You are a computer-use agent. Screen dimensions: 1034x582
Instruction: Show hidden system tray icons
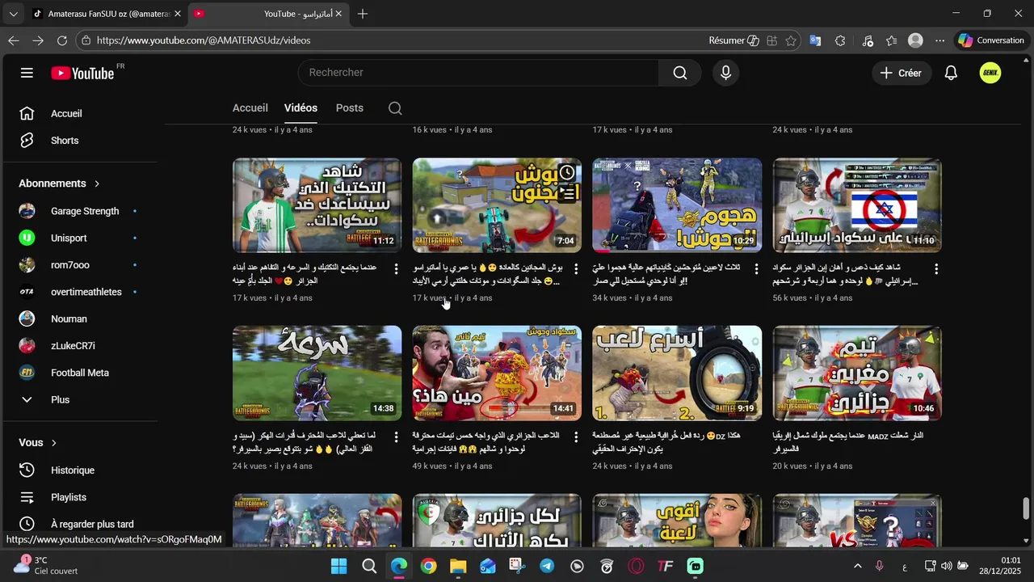point(857,566)
